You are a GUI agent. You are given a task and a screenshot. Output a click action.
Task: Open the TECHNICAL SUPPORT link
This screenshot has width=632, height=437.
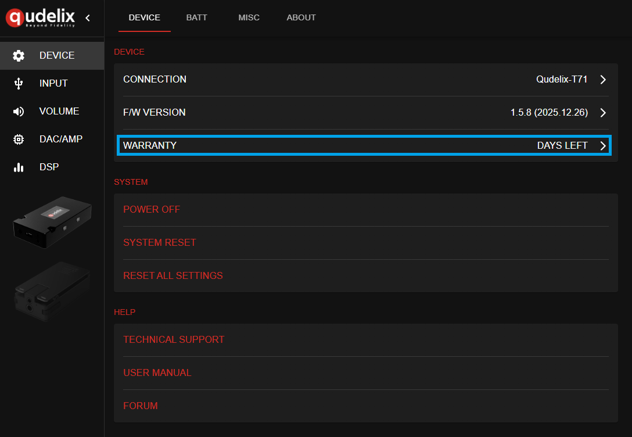pos(174,339)
